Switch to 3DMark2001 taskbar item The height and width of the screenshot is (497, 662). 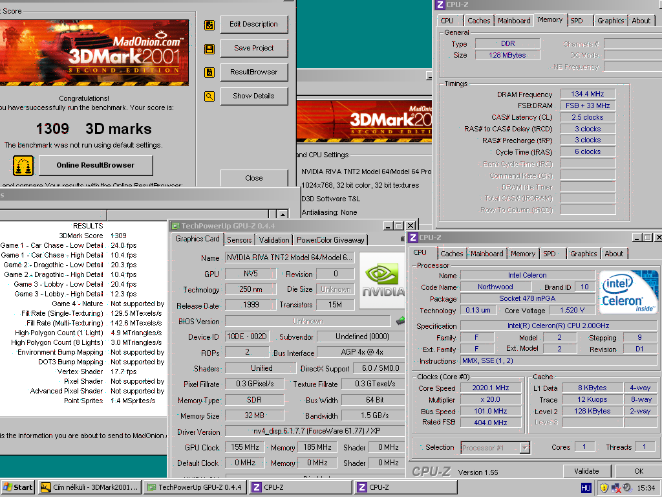click(x=89, y=487)
